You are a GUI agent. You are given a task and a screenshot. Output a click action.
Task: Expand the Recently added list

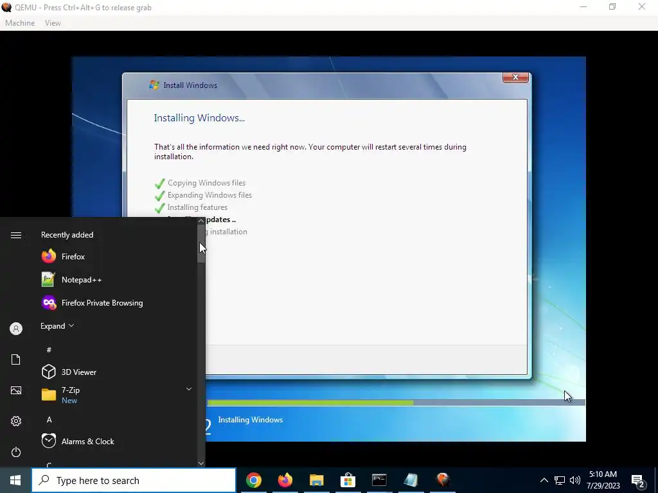coord(57,325)
